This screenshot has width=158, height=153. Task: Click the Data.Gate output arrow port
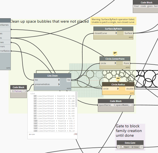click(142, 147)
